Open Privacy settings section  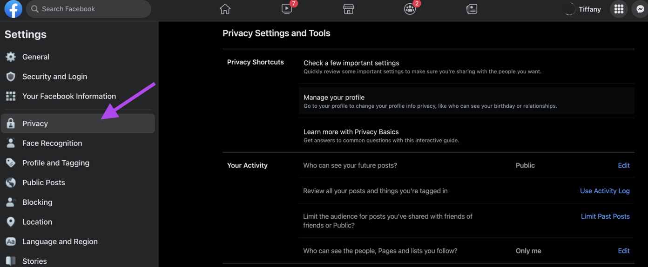point(78,124)
